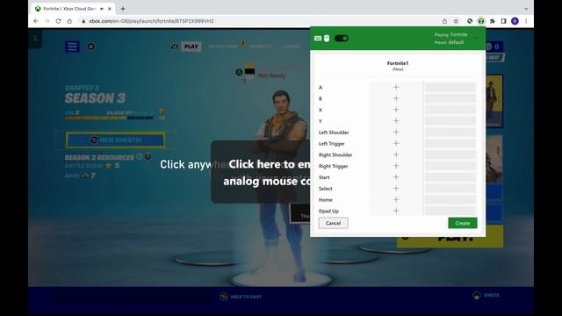Open the browser home page

[x=69, y=21]
